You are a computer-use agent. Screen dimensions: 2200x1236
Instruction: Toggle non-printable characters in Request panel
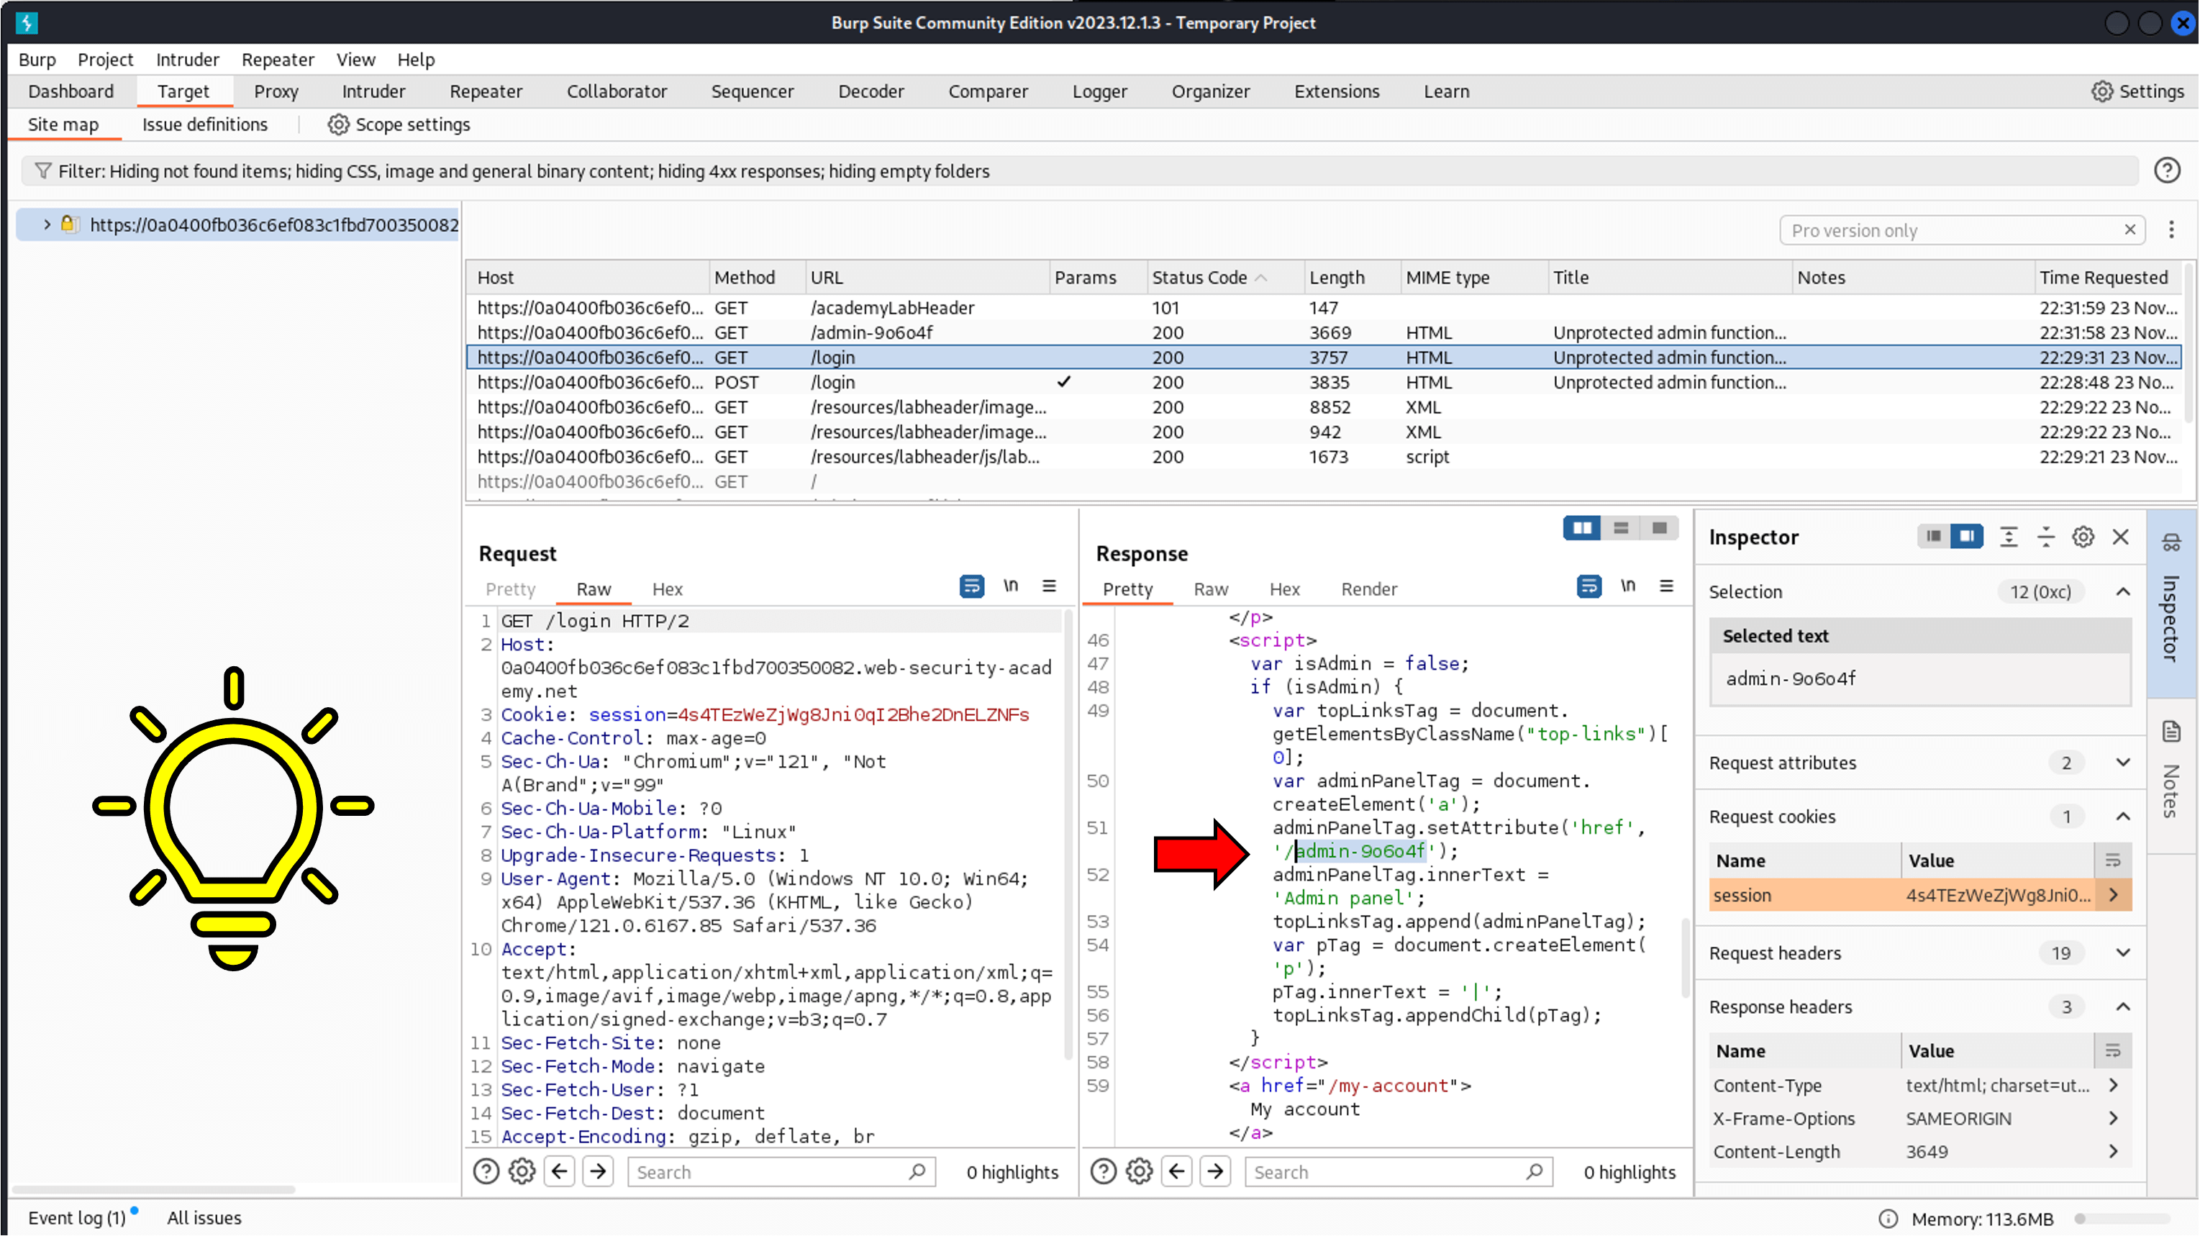1012,586
